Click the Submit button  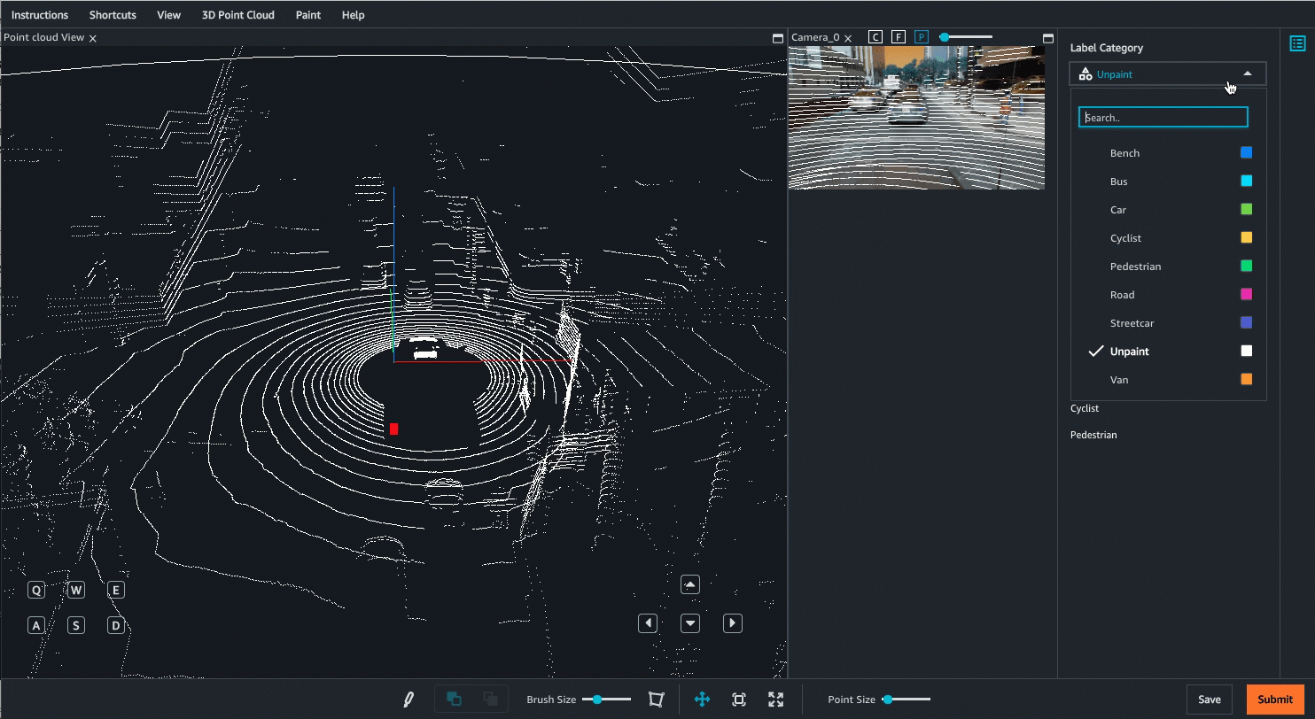tap(1274, 699)
